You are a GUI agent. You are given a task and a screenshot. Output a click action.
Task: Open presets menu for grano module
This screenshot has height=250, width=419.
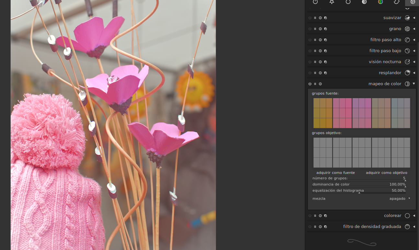(315, 29)
